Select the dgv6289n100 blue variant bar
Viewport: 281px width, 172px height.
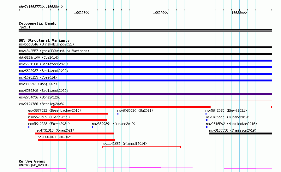tap(145, 61)
